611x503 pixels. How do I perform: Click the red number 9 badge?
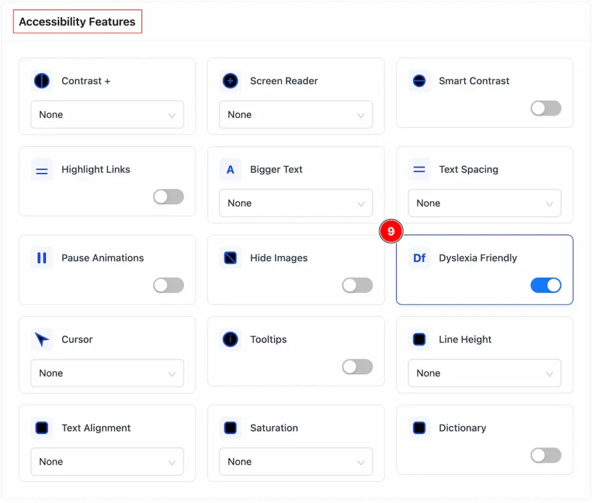[391, 231]
